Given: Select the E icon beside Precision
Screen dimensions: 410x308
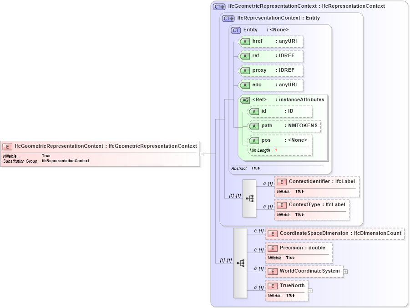Looking at the screenshot, I should [x=273, y=248].
